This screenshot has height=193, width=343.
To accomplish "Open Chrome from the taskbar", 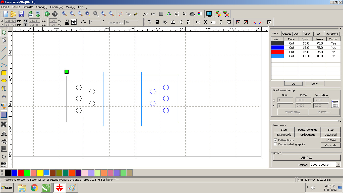I will pos(34,188).
